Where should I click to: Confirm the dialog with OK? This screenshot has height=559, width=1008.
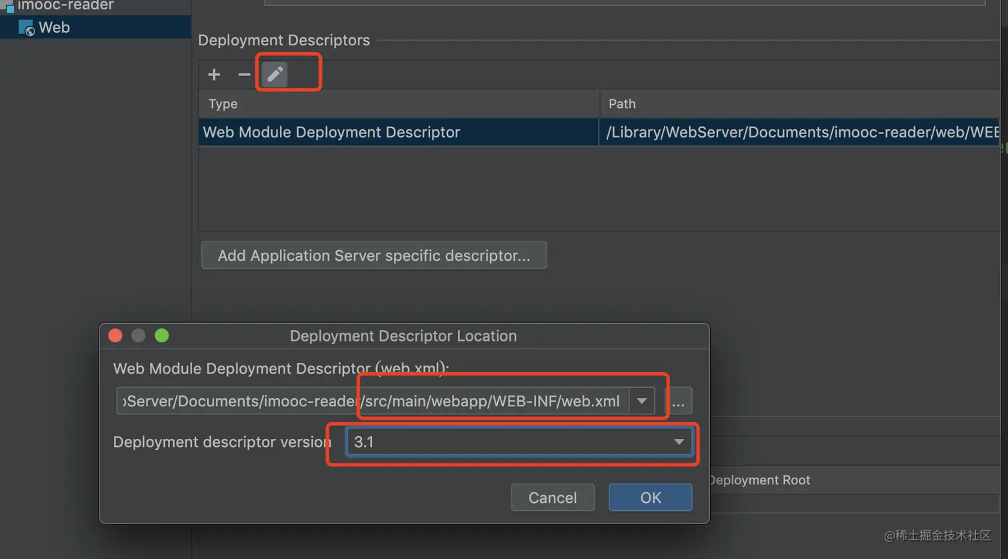[650, 498]
